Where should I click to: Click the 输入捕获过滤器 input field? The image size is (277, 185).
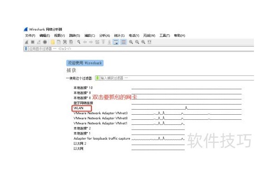pos(177,78)
